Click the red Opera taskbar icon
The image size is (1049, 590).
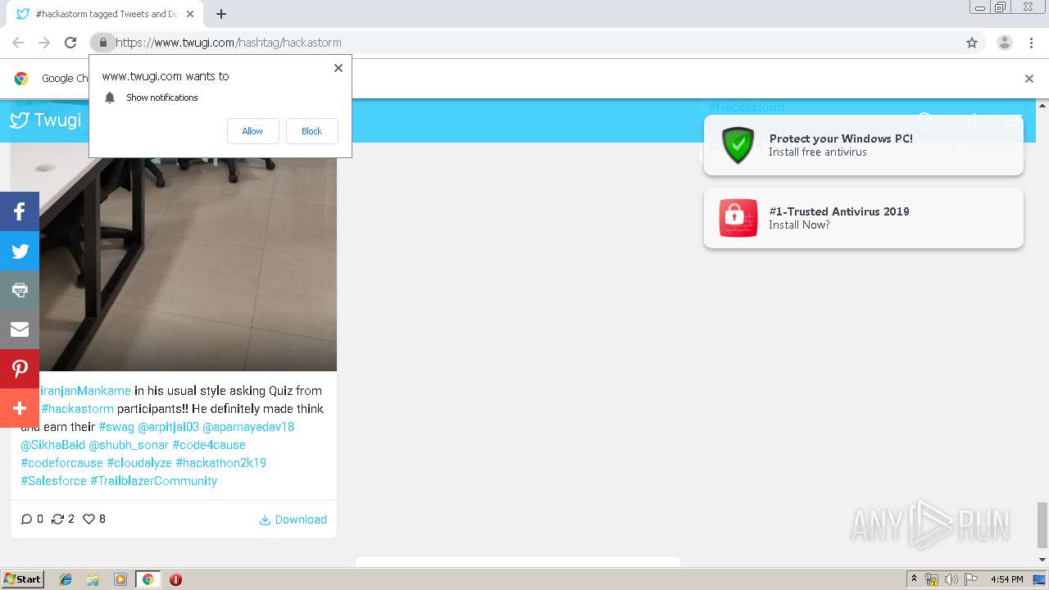point(175,579)
